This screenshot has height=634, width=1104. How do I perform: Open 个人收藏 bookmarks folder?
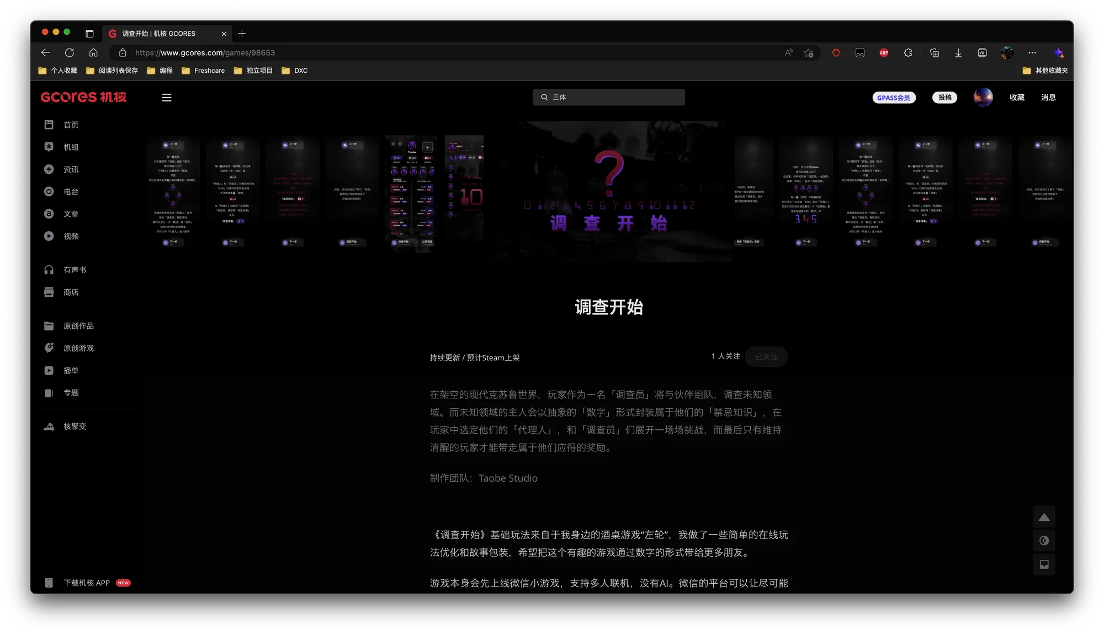pyautogui.click(x=57, y=71)
